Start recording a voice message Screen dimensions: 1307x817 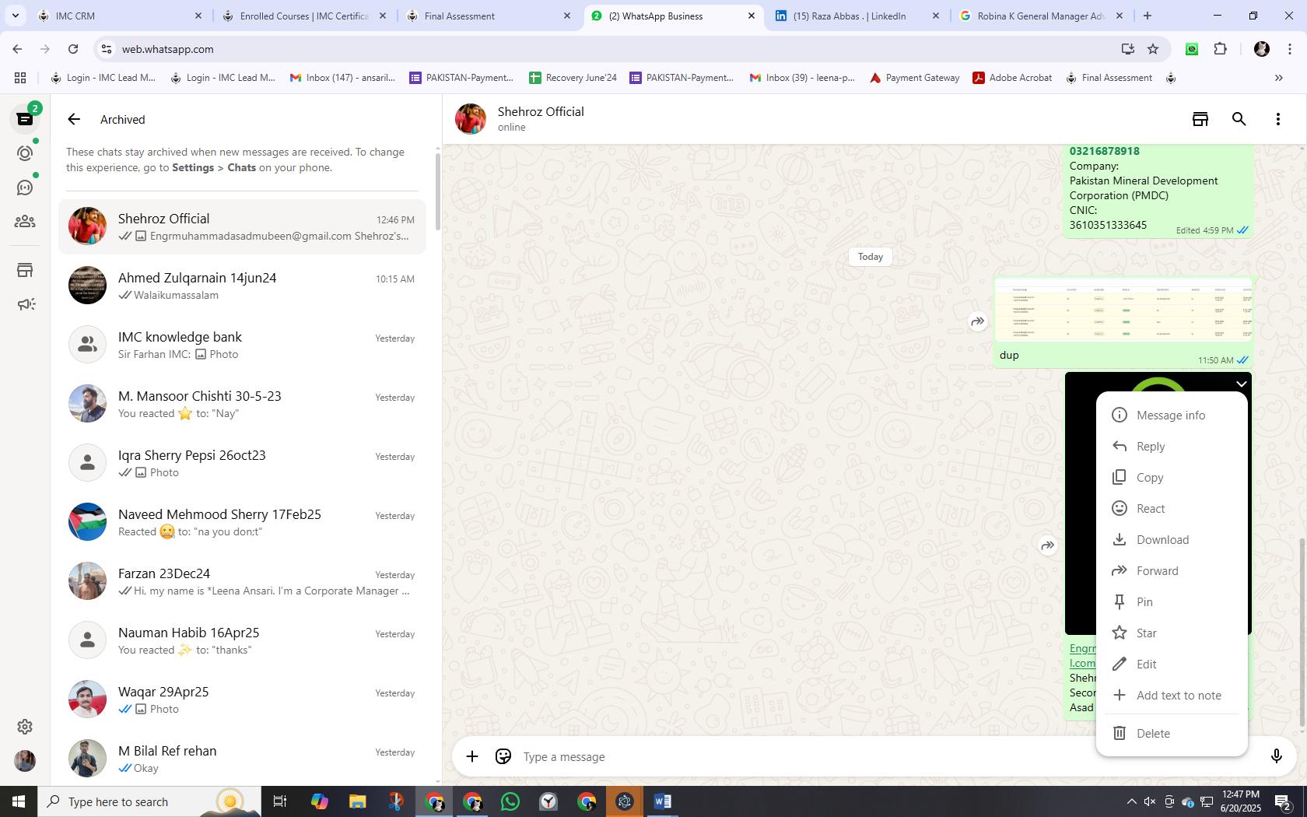[x=1276, y=756]
